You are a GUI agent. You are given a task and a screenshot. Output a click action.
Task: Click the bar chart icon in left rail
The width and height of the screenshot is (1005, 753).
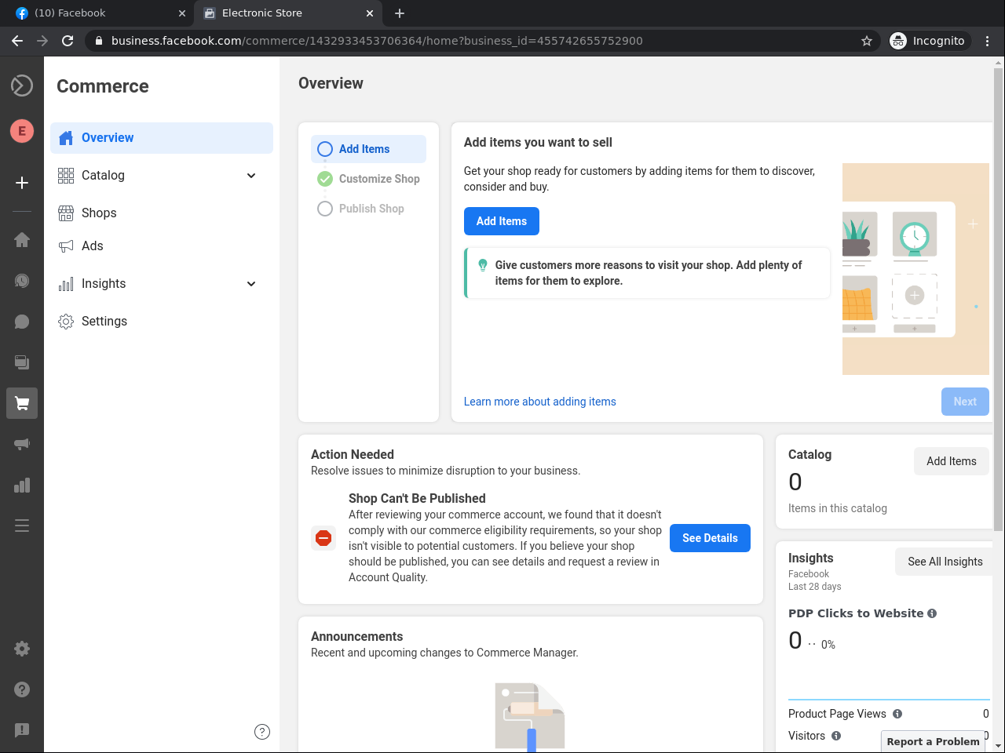(x=22, y=485)
